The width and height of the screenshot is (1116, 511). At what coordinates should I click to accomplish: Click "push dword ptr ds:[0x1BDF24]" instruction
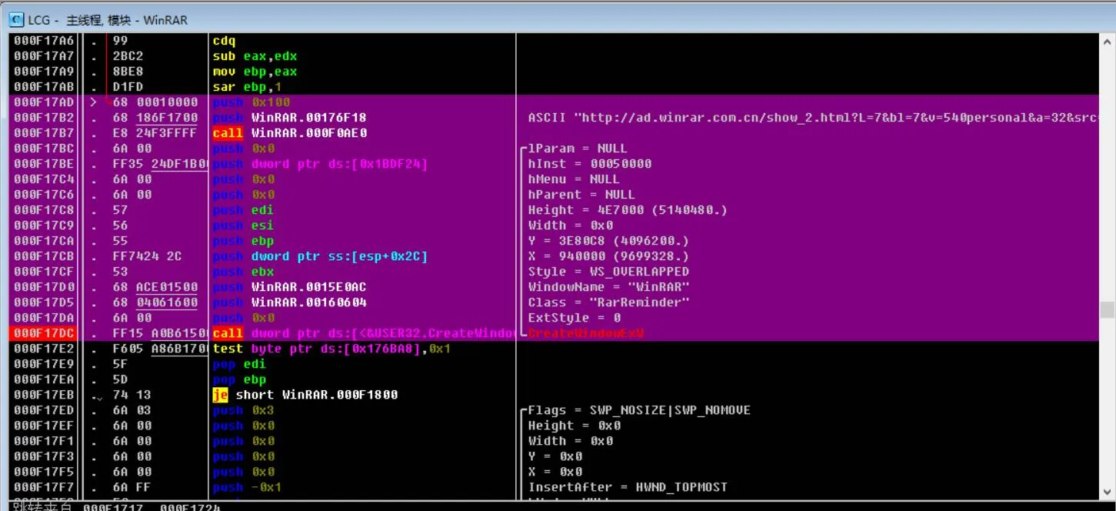320,164
